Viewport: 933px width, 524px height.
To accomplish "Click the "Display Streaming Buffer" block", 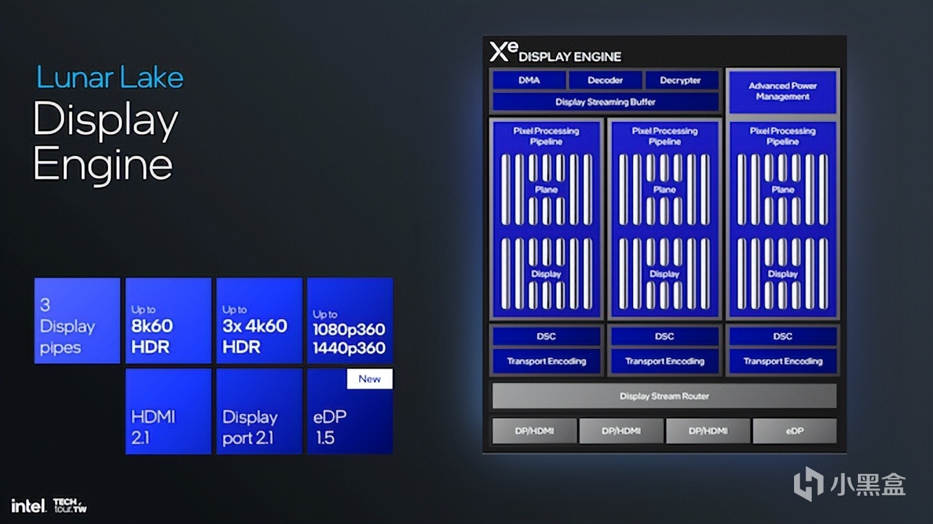I will click(x=605, y=102).
